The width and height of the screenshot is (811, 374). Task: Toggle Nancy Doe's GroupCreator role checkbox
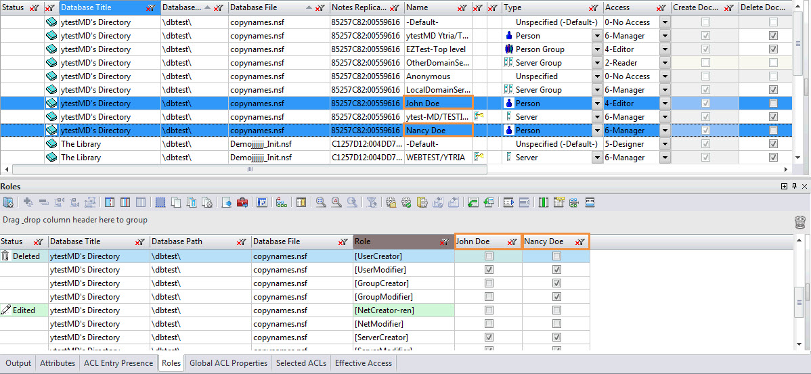pos(556,283)
